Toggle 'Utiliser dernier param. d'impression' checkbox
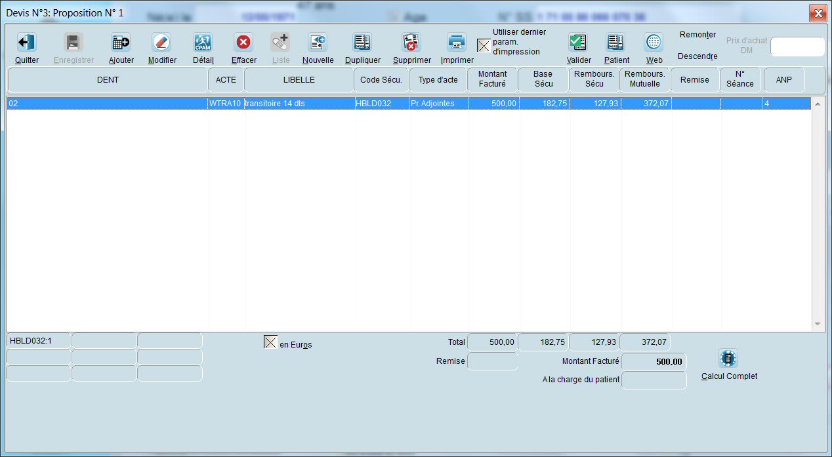Viewport: 832px width, 457px height. [484, 45]
